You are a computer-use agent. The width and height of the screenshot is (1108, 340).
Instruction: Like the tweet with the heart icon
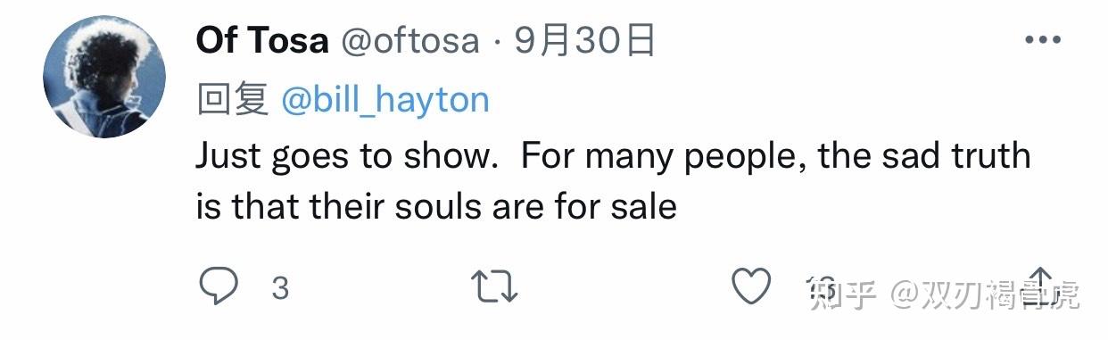tap(751, 286)
